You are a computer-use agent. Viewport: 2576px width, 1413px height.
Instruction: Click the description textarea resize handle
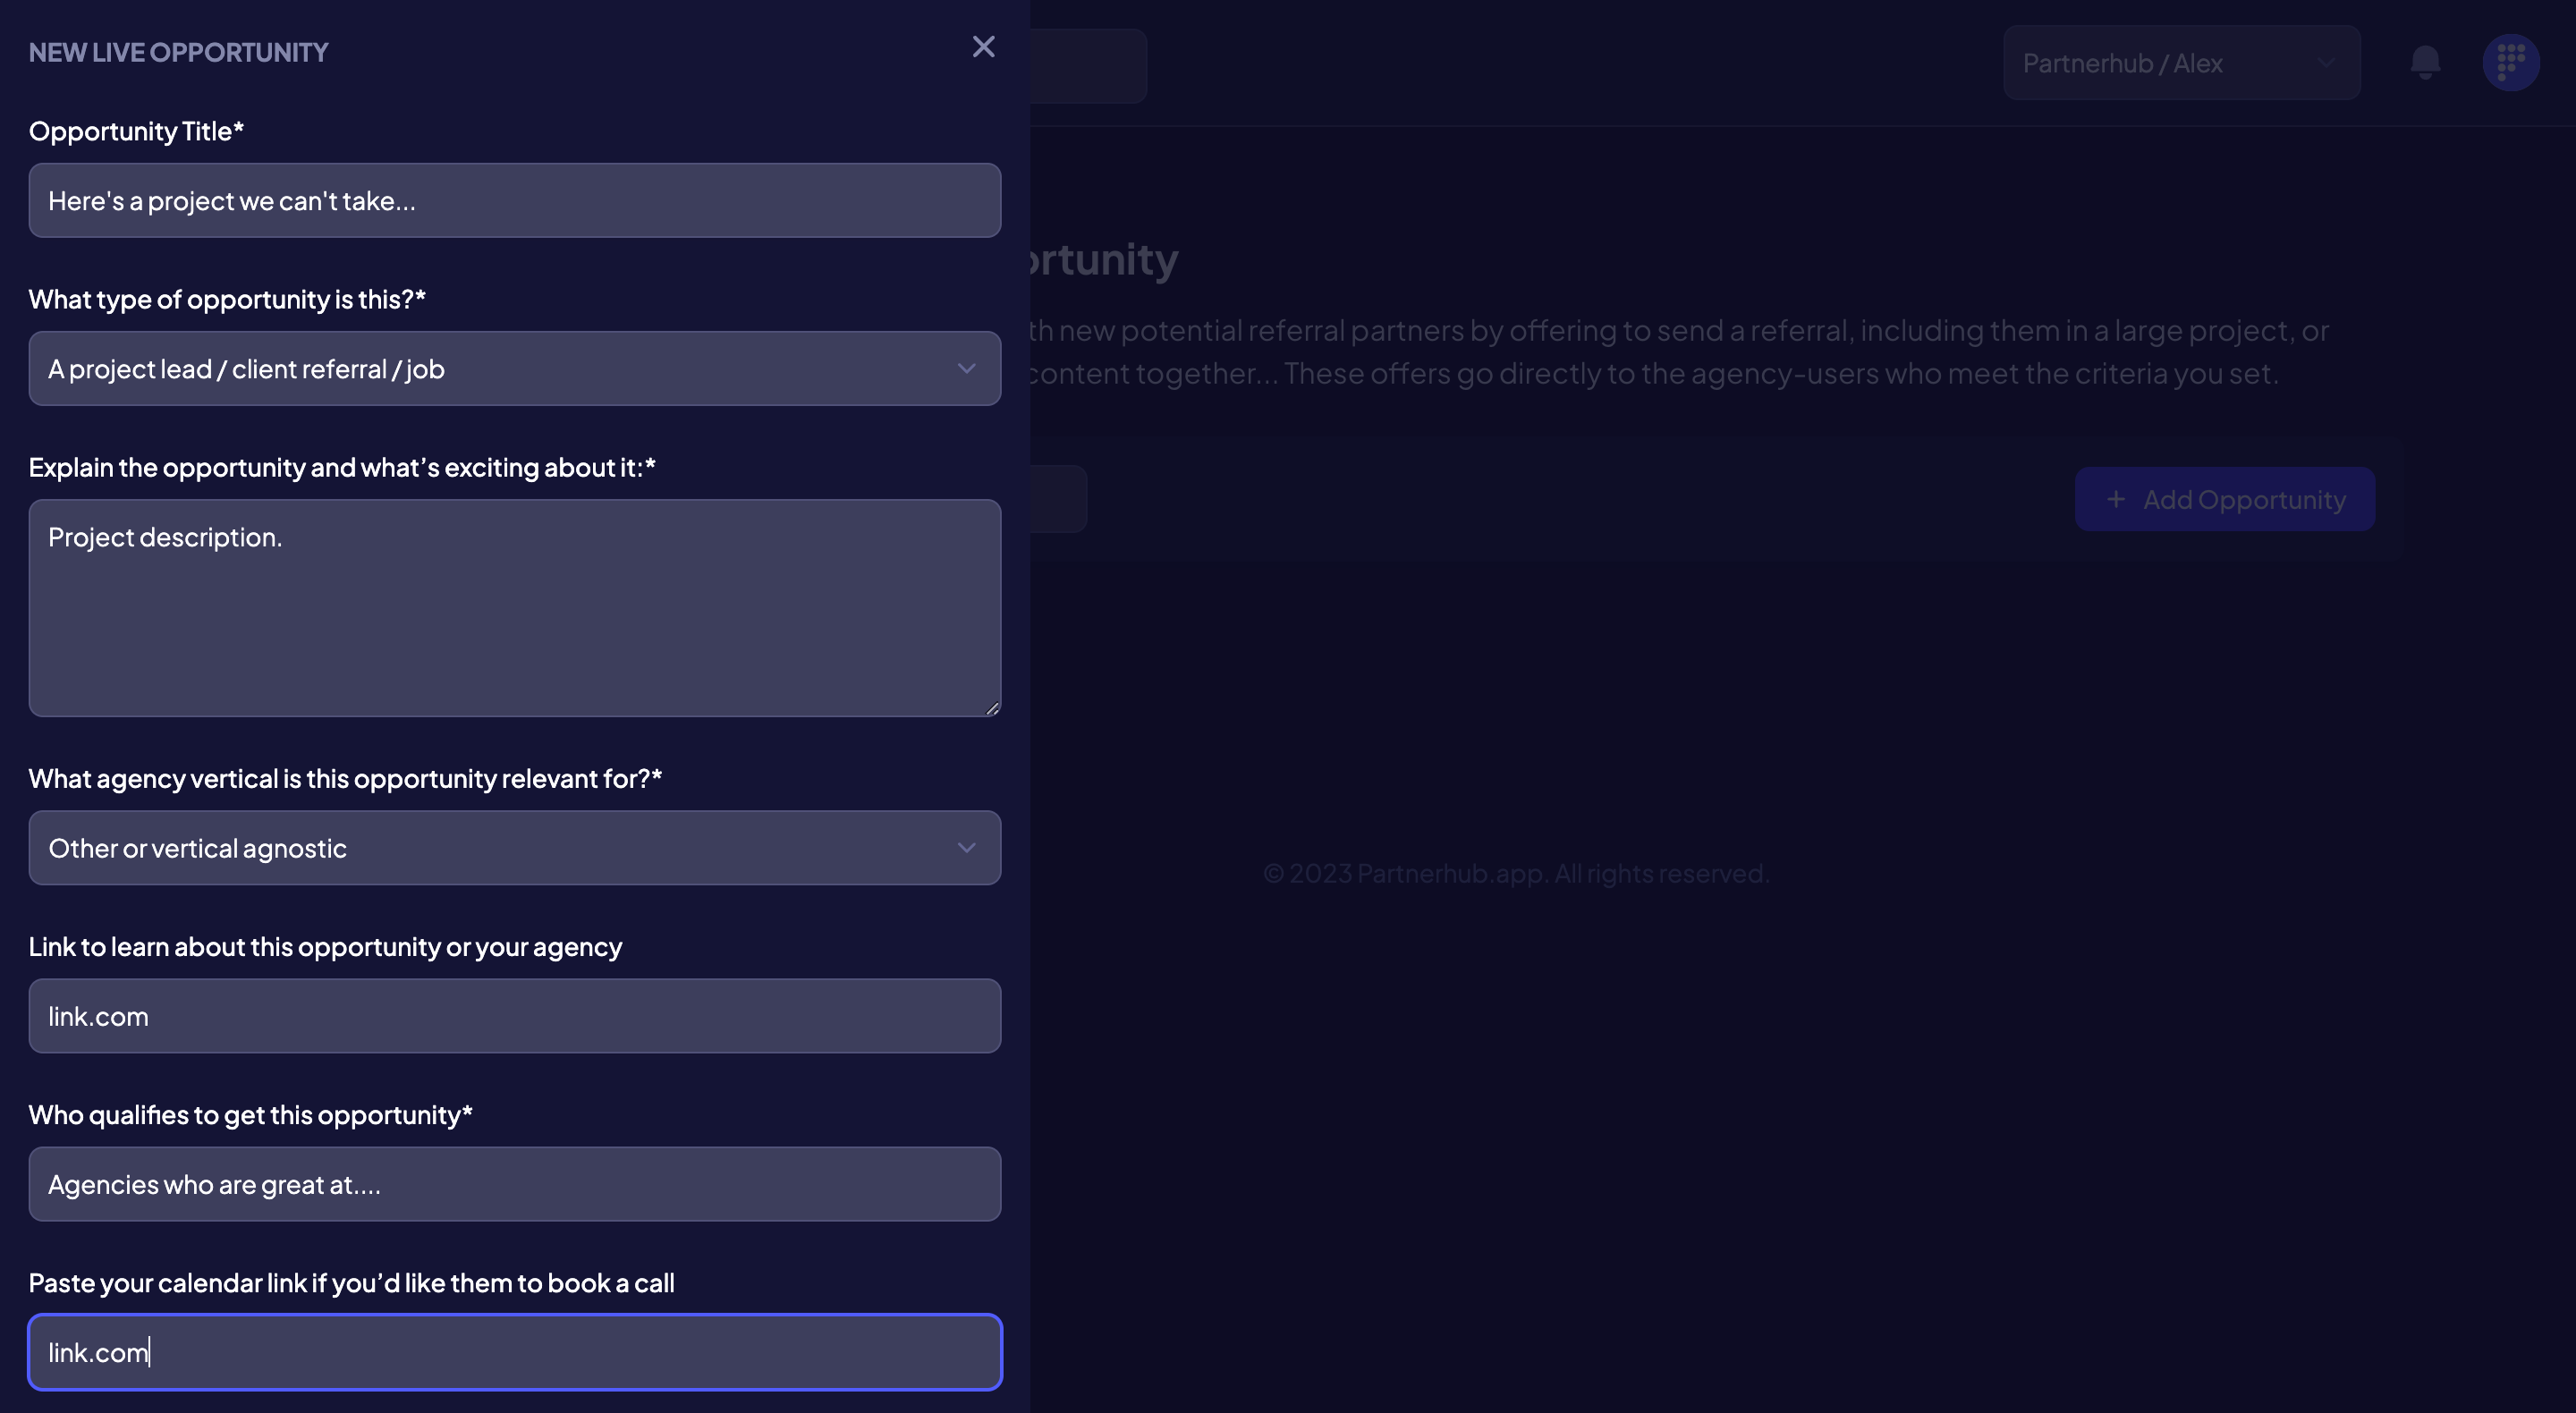coord(991,707)
